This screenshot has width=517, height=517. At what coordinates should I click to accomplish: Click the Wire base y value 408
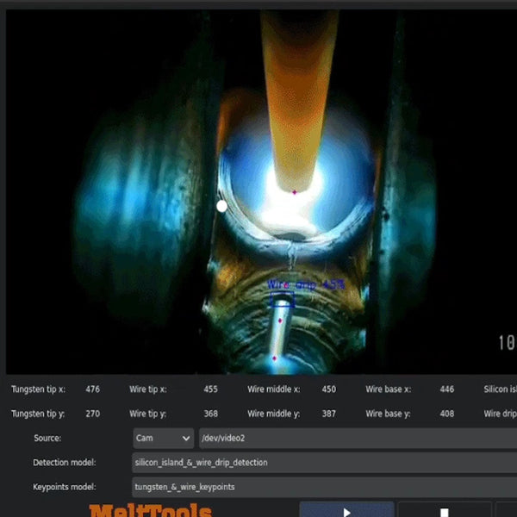446,414
